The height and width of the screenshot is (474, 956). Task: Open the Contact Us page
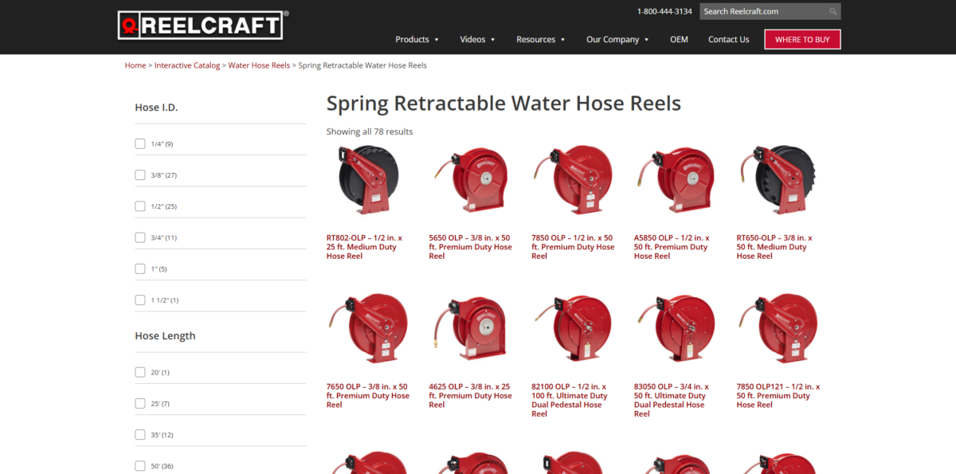pos(729,39)
